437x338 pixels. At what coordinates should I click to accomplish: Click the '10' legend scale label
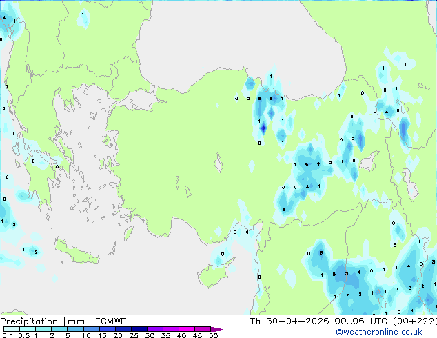point(86,335)
